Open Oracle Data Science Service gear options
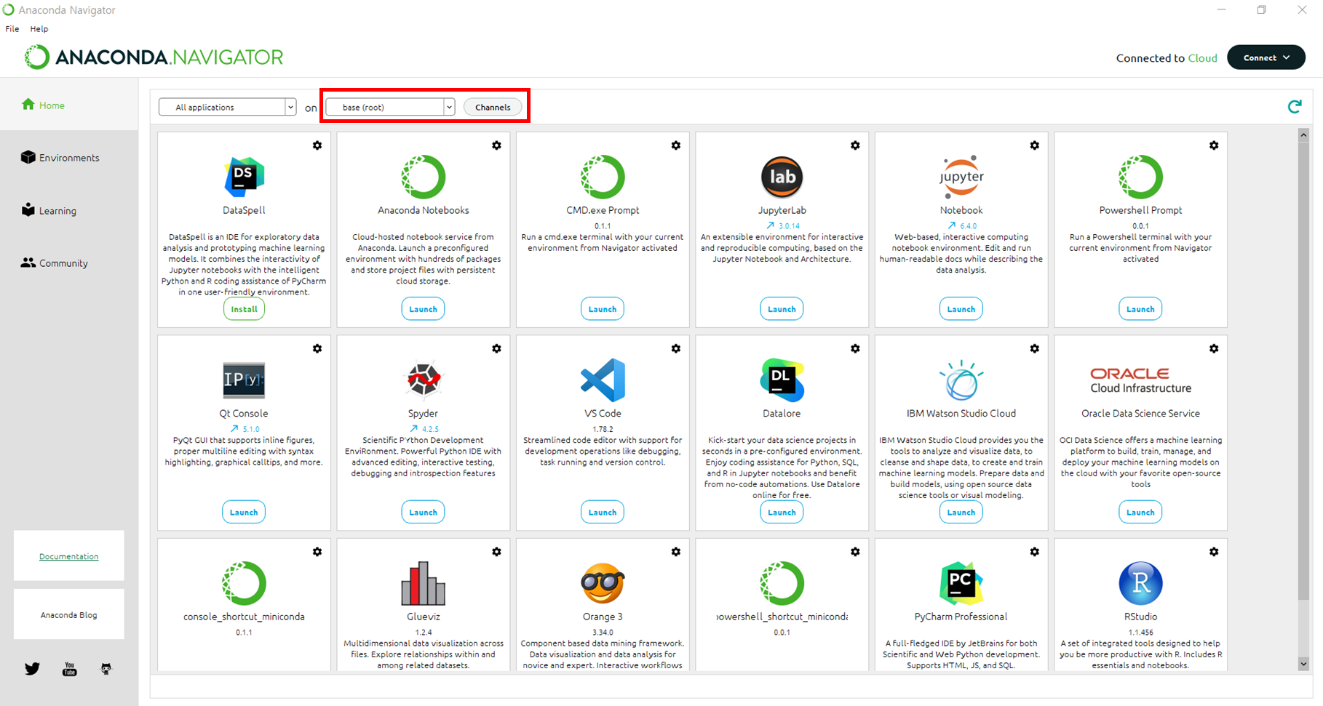This screenshot has width=1323, height=706. tap(1214, 348)
